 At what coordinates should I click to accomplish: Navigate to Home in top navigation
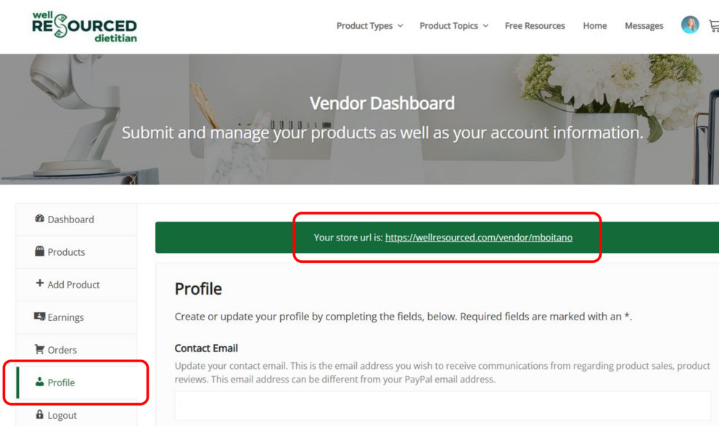[595, 25]
